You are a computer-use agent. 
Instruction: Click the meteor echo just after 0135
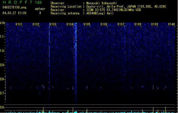pos(87,87)
